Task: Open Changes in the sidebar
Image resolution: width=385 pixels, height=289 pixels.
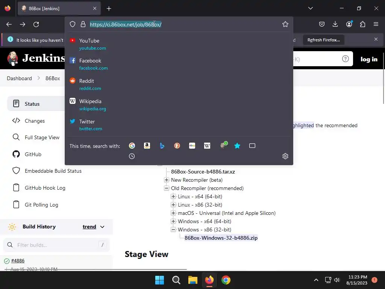Action: (x=34, y=121)
